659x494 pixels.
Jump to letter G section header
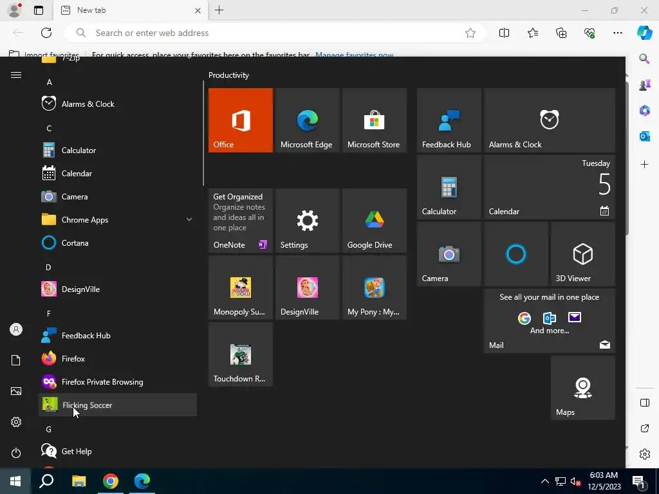click(x=49, y=429)
